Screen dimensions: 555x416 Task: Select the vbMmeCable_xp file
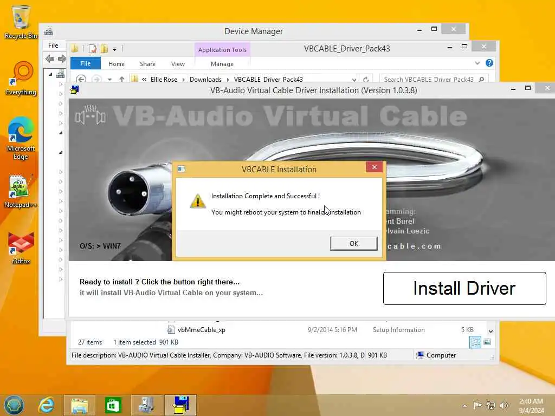(201, 330)
